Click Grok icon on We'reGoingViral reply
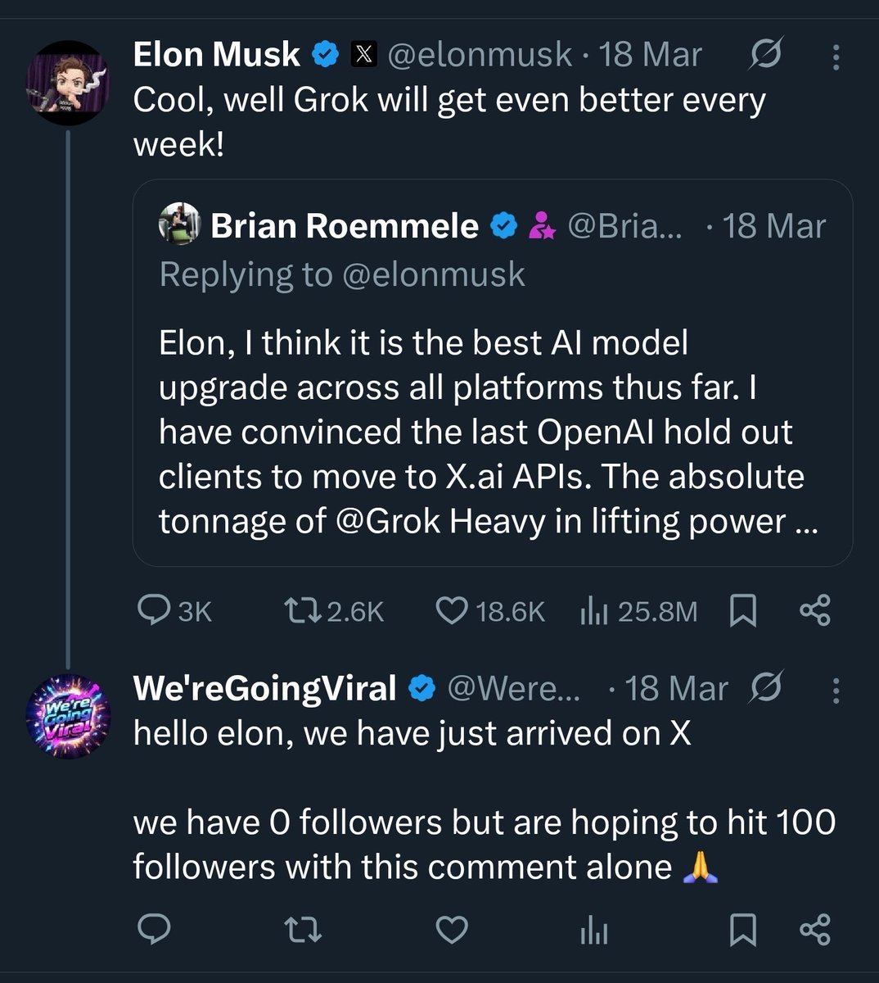879x983 pixels. pos(766,688)
